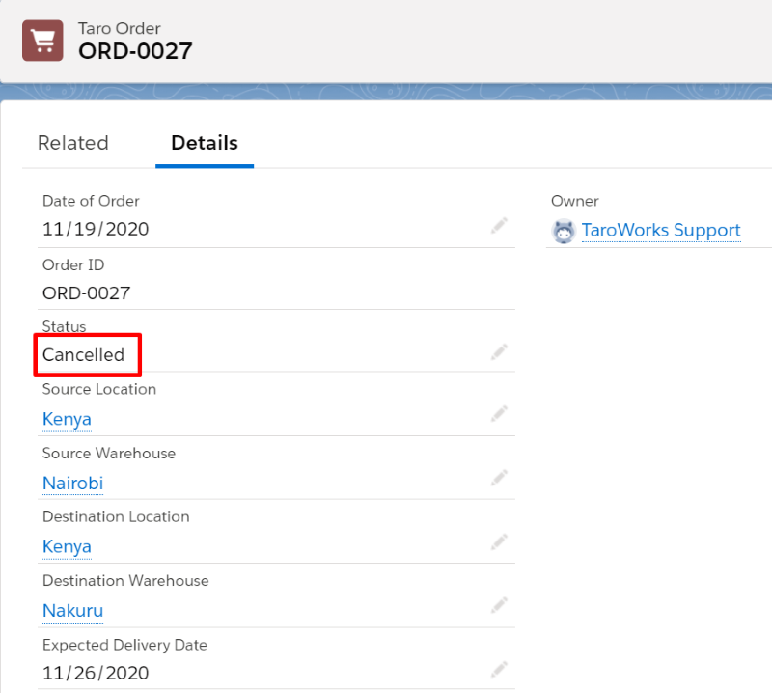Edit Expected Delivery Date via pencil icon
The width and height of the screenshot is (772, 693).
tap(500, 669)
